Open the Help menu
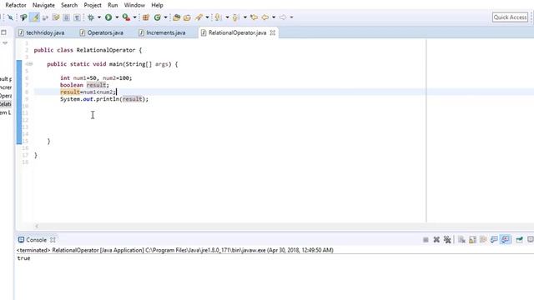Image resolution: width=534 pixels, height=300 pixels. point(157,6)
